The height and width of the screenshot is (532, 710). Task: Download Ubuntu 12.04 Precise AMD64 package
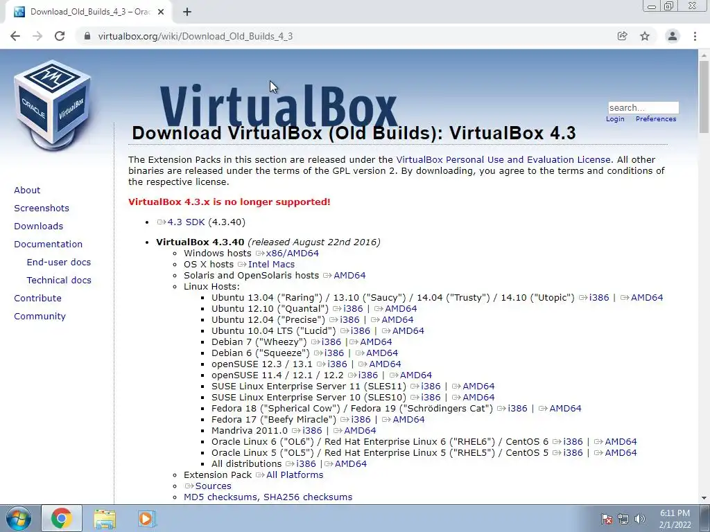397,320
